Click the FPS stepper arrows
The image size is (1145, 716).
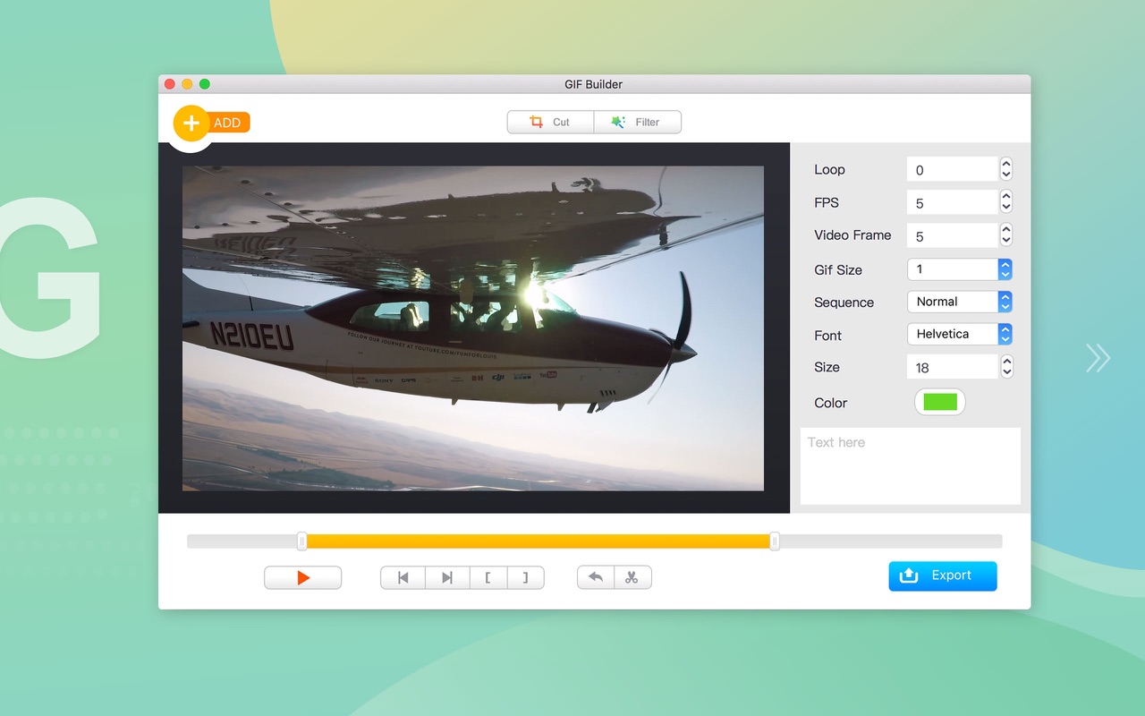pos(1006,202)
